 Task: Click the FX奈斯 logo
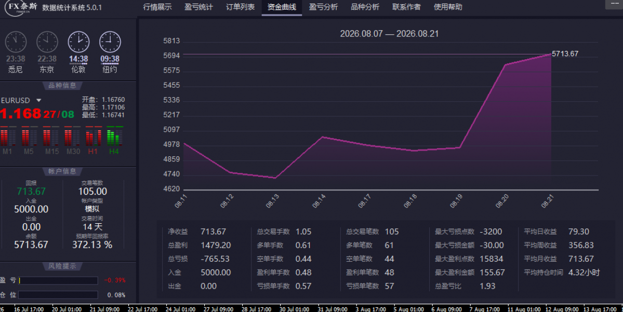(21, 8)
